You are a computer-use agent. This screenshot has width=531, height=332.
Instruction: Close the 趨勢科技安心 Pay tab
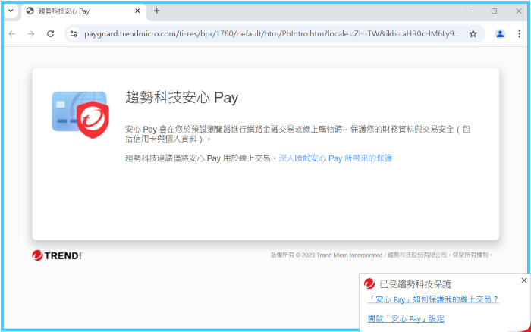(137, 11)
